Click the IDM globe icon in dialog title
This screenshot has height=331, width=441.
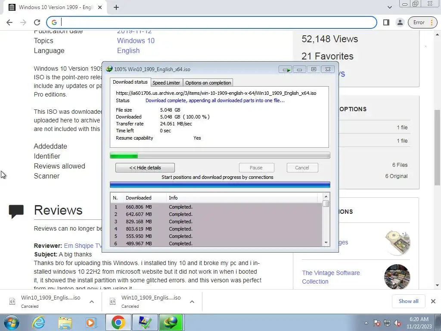[x=109, y=69]
